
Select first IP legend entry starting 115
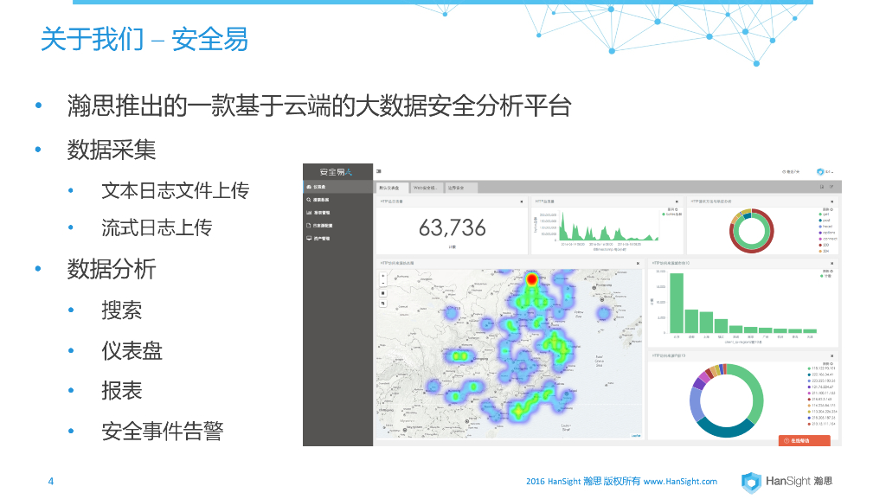pos(822,368)
